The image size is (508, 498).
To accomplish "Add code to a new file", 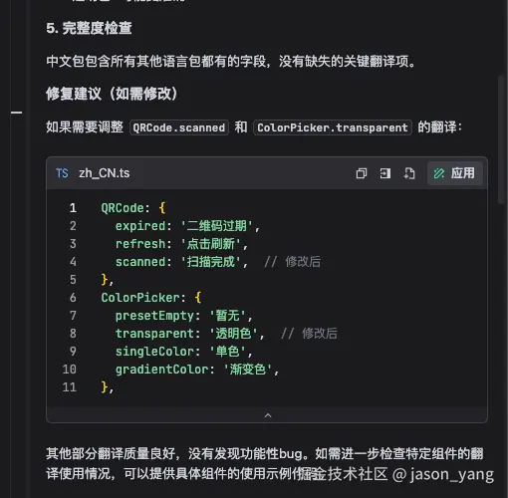I will 409,173.
